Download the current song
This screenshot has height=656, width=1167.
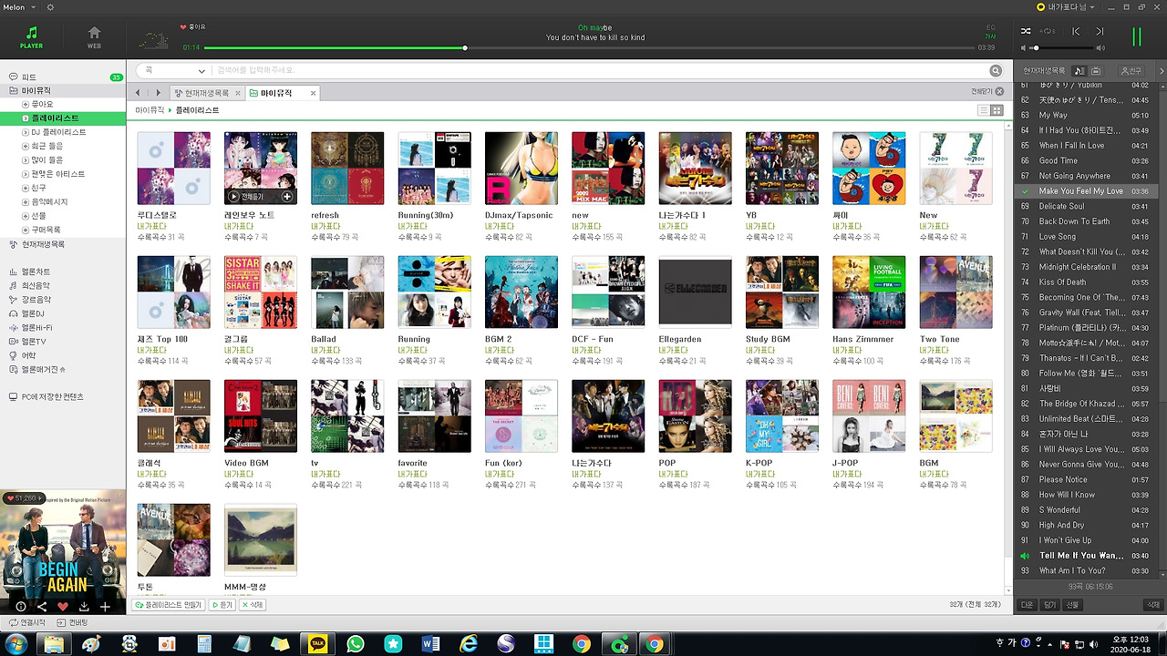[84, 607]
